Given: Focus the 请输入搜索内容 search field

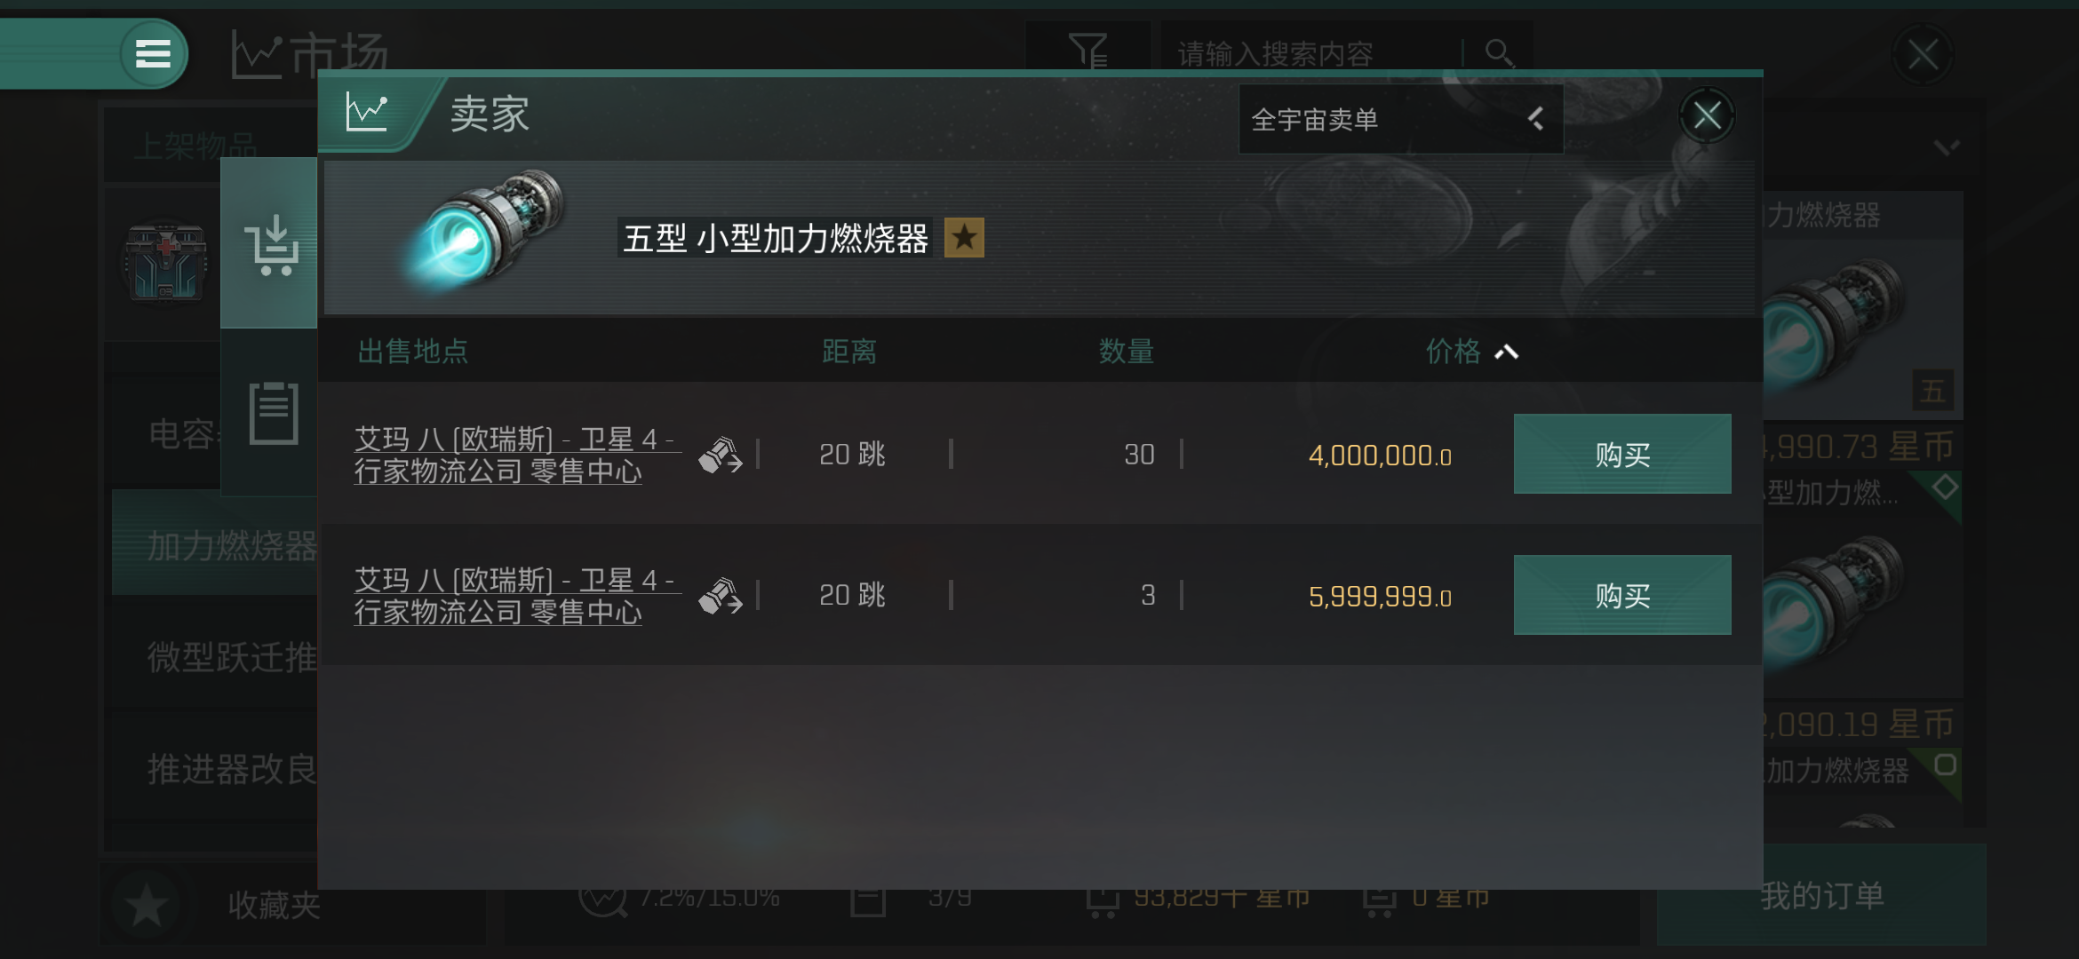Looking at the screenshot, I should [x=1314, y=54].
